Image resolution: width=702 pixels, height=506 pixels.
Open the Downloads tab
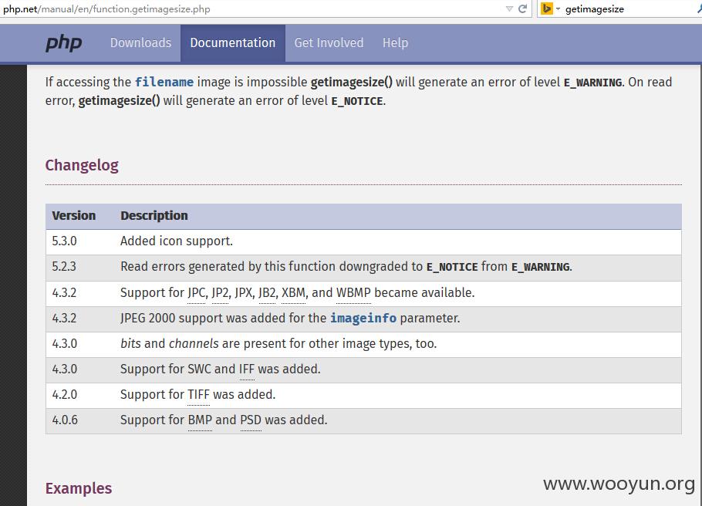140,43
